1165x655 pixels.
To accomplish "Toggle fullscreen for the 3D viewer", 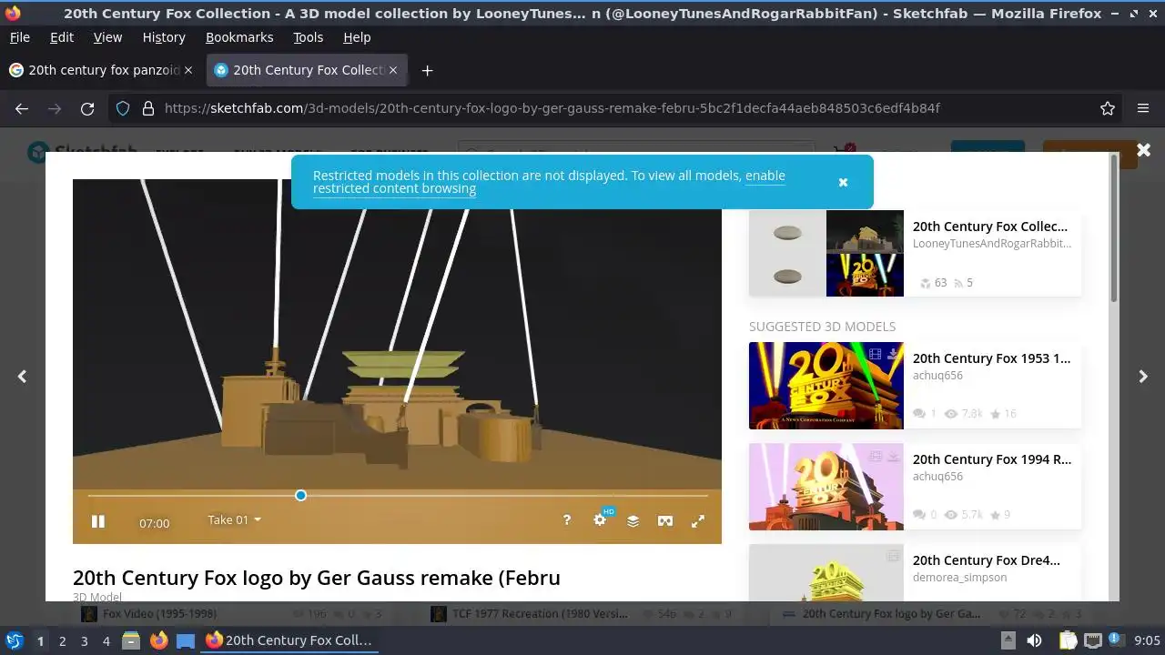I will click(x=698, y=521).
